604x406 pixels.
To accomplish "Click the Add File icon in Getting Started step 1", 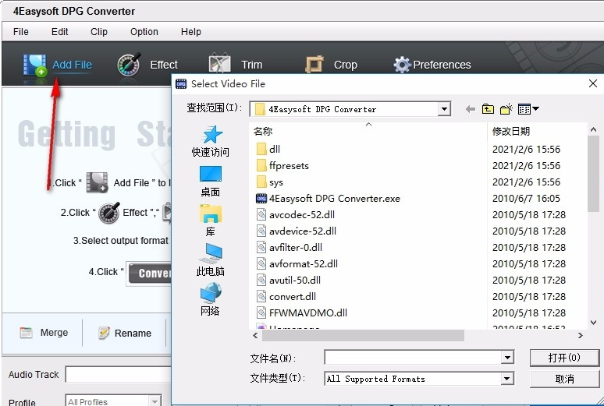I will 97,182.
